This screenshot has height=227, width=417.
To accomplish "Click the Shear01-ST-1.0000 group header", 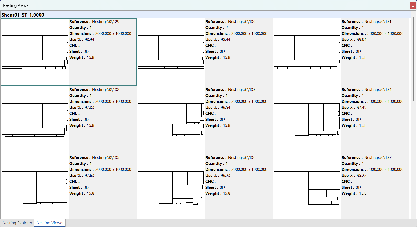I will (206, 15).
